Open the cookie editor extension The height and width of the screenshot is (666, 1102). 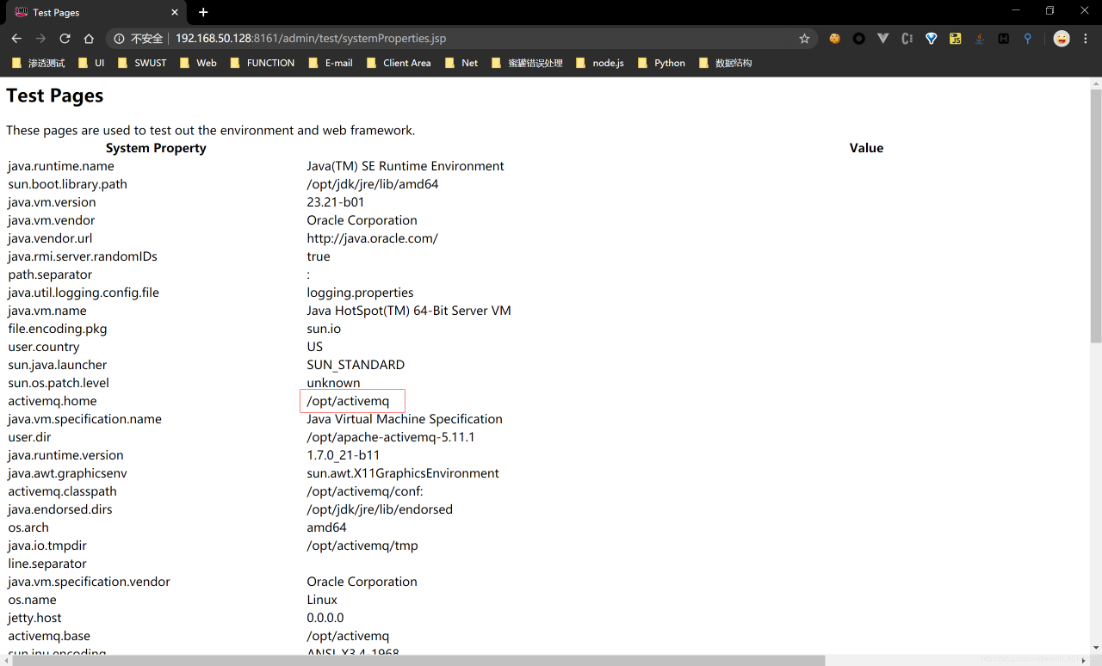click(834, 39)
